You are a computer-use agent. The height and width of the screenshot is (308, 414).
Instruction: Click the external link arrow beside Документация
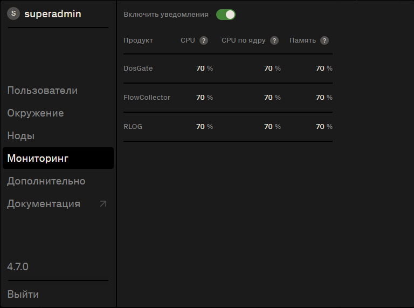coord(103,204)
